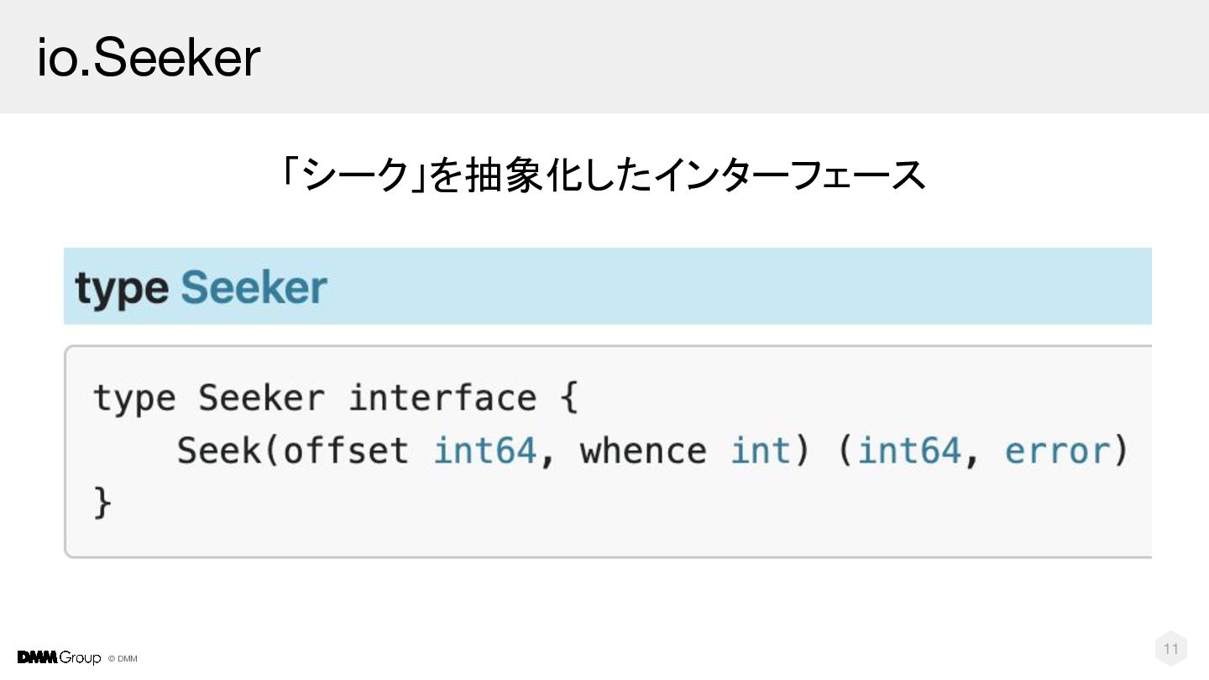
Task: Open the error type link
Action: [1056, 451]
